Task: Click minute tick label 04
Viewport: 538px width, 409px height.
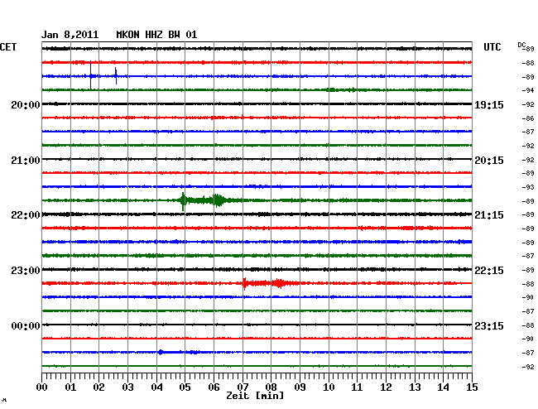Action: click(156, 387)
